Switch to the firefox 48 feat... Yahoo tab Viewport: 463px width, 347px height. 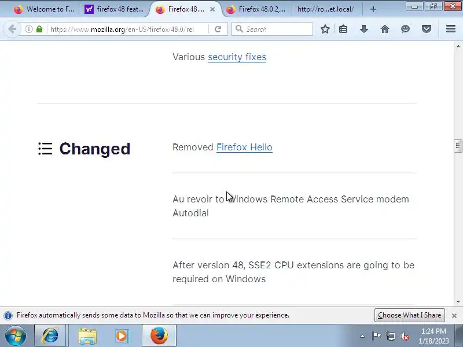[x=115, y=9]
